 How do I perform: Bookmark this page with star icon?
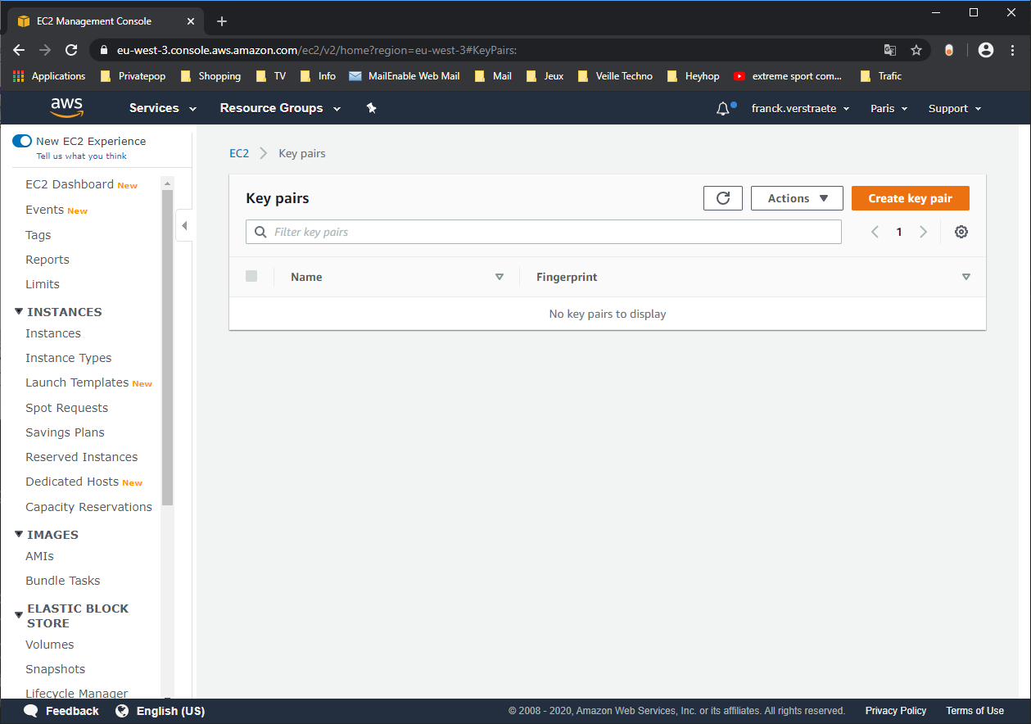click(916, 50)
